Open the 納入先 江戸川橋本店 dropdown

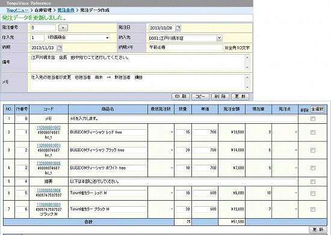(185, 38)
